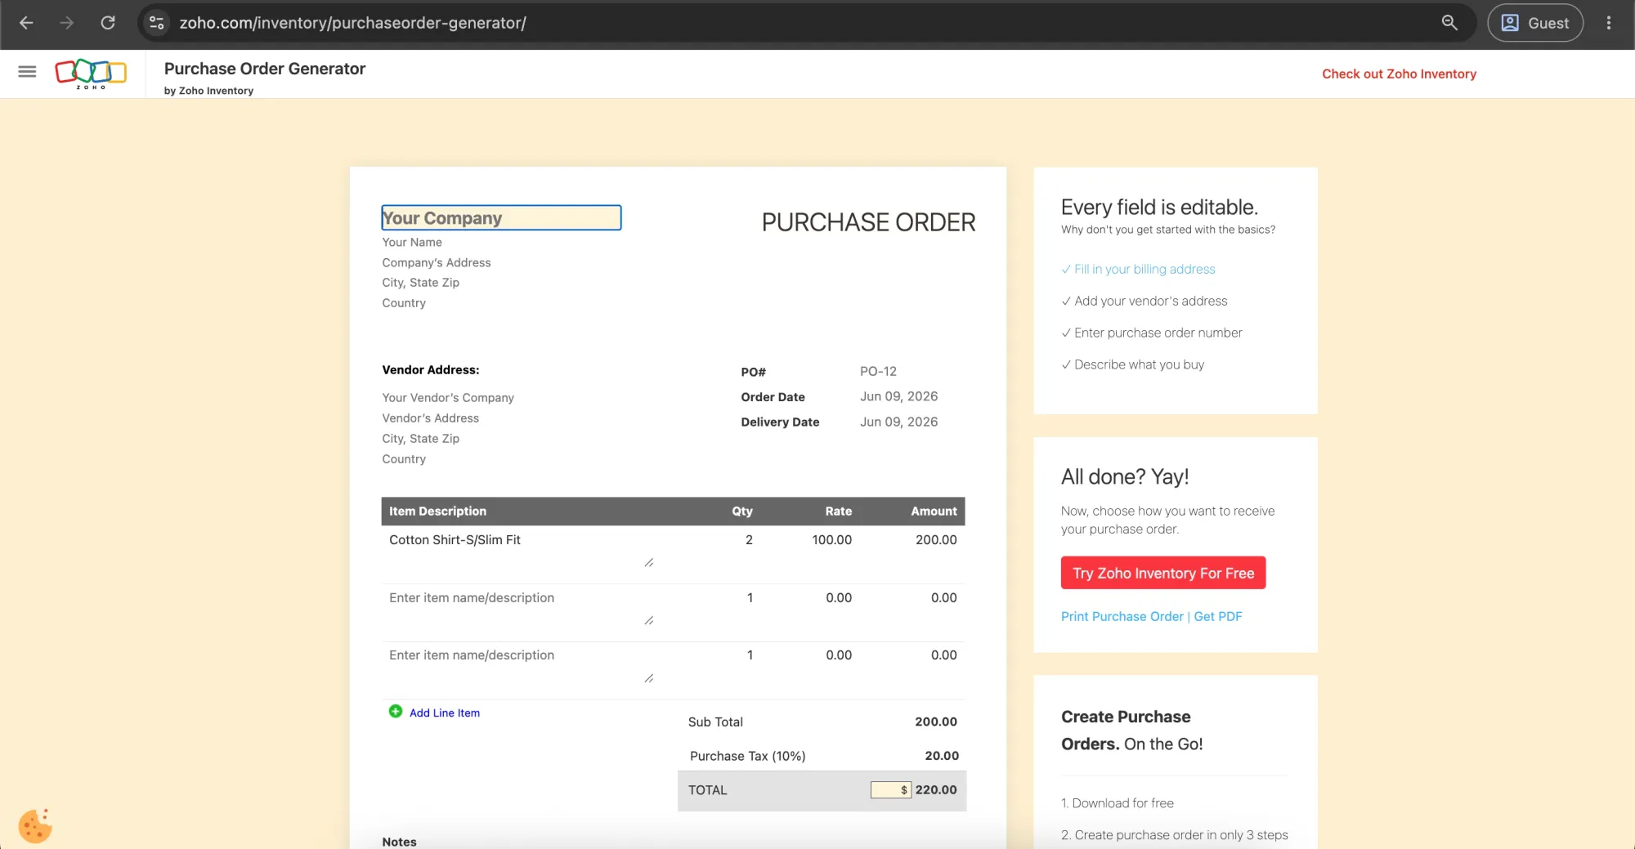The width and height of the screenshot is (1635, 849).
Task: Click the third row's item description field
Action: [521, 666]
